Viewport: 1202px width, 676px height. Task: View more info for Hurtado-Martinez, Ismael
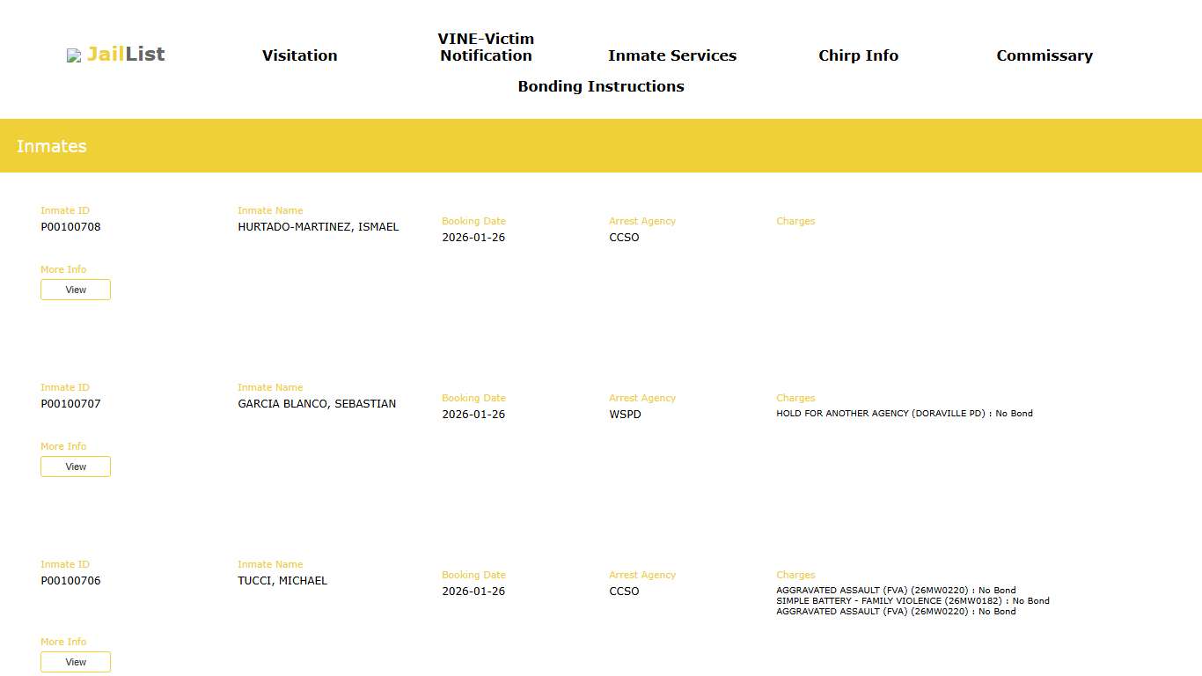click(76, 290)
